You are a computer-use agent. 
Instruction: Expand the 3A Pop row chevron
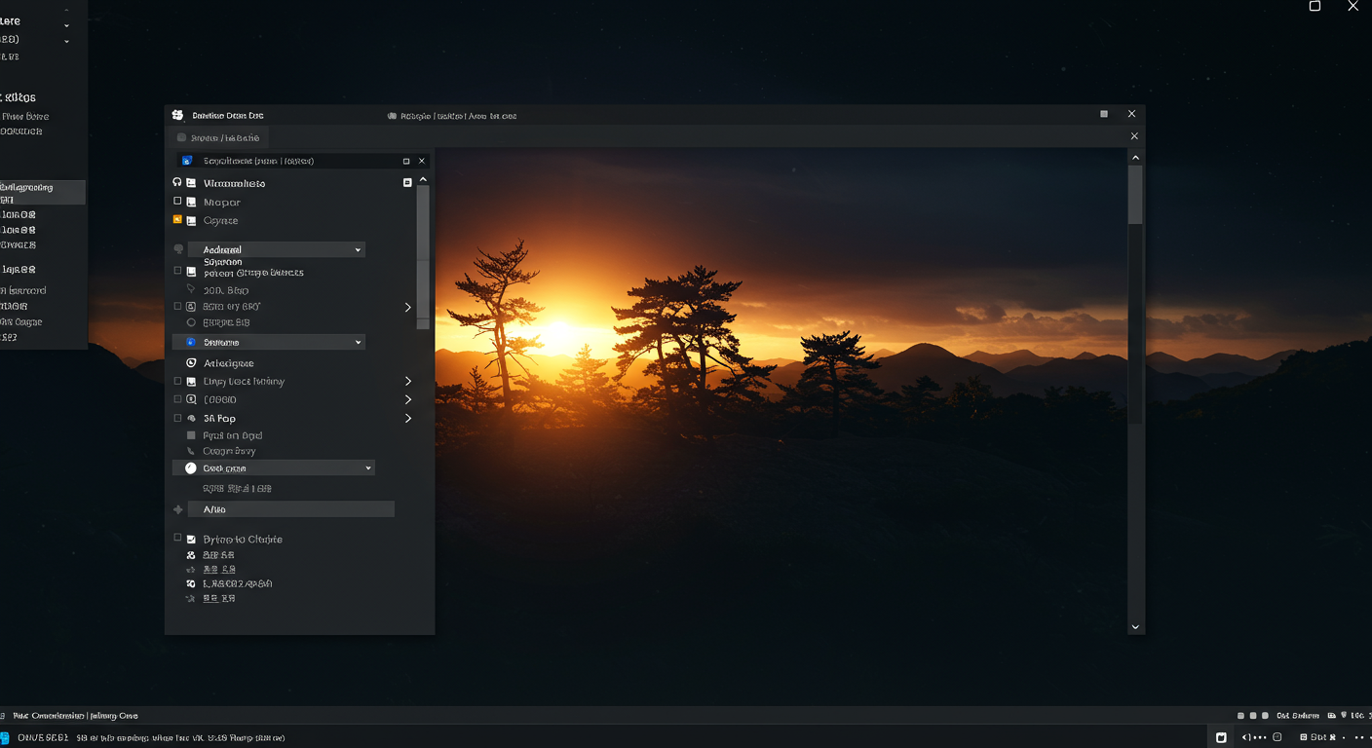pos(408,418)
